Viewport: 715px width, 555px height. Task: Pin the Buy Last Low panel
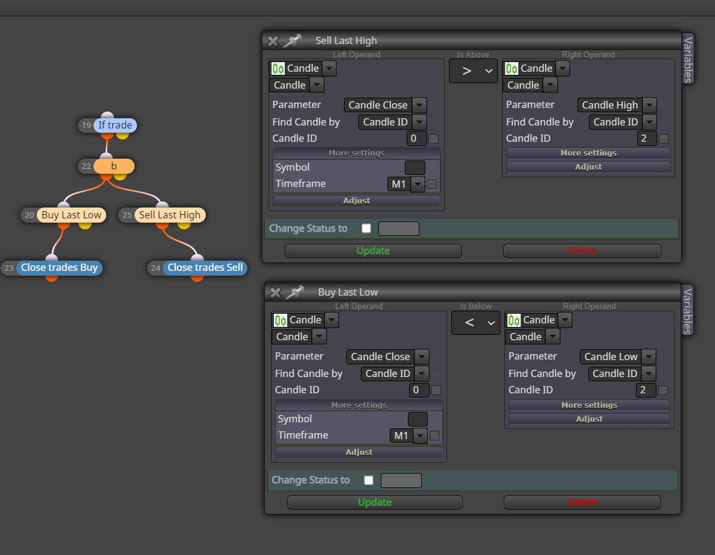(295, 293)
